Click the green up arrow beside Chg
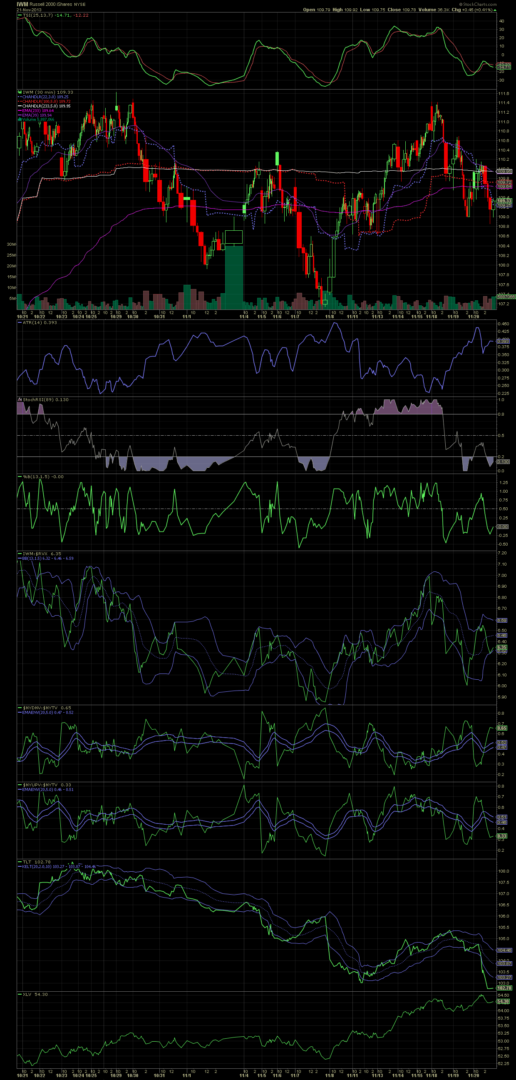The width and height of the screenshot is (516, 1080). click(x=494, y=10)
